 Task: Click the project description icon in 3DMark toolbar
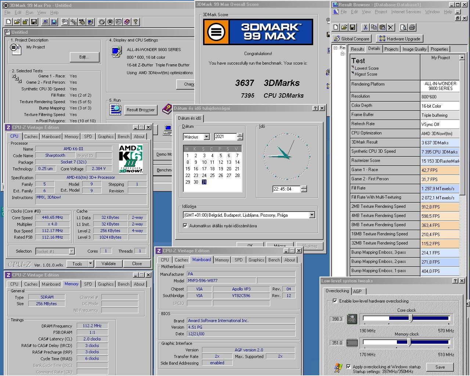(x=65, y=22)
